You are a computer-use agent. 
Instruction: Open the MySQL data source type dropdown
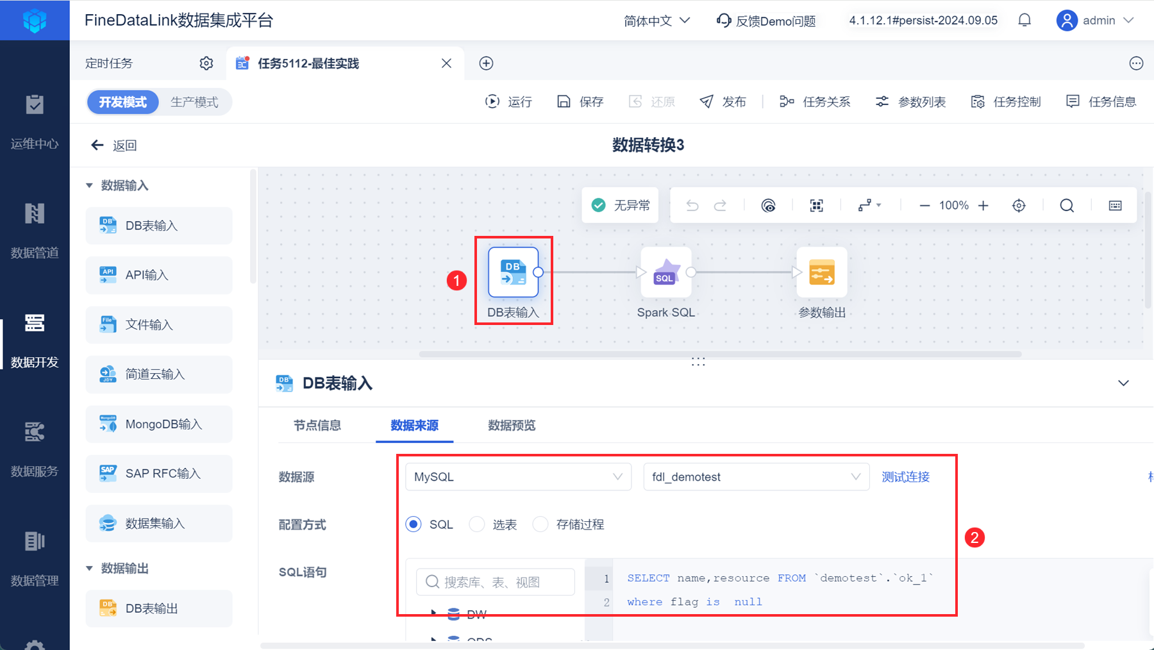pyautogui.click(x=519, y=477)
